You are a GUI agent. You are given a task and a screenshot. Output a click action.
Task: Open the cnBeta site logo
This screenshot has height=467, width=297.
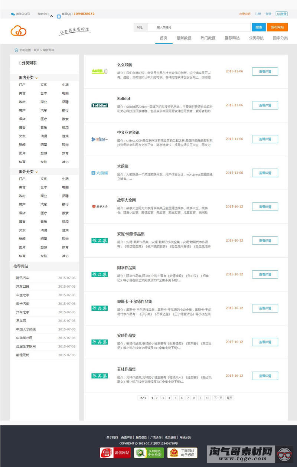click(99, 139)
